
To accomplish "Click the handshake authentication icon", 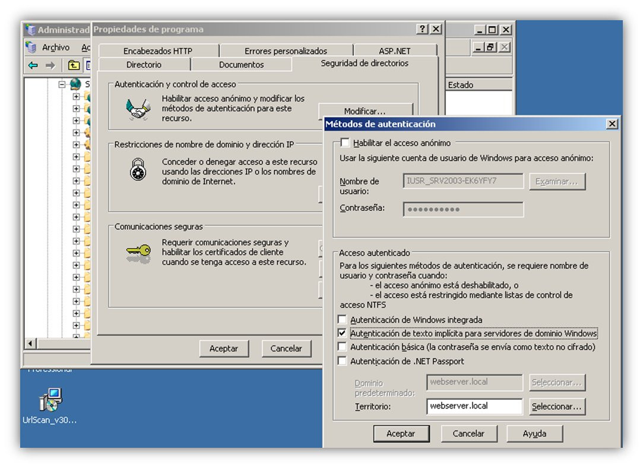I will click(138, 109).
